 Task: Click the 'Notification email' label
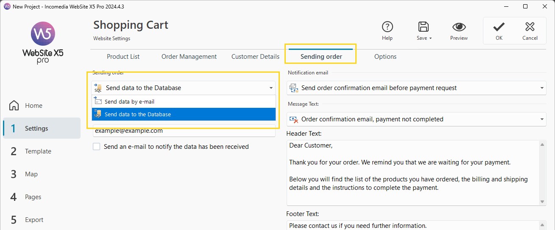308,73
